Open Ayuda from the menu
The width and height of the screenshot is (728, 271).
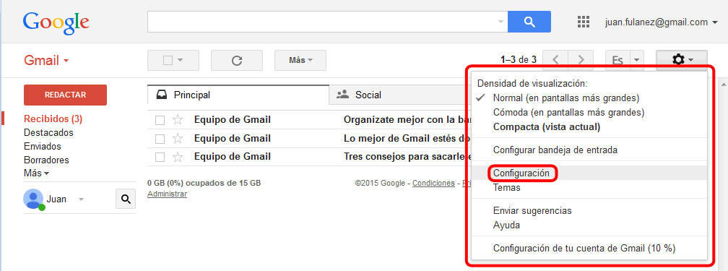[506, 225]
